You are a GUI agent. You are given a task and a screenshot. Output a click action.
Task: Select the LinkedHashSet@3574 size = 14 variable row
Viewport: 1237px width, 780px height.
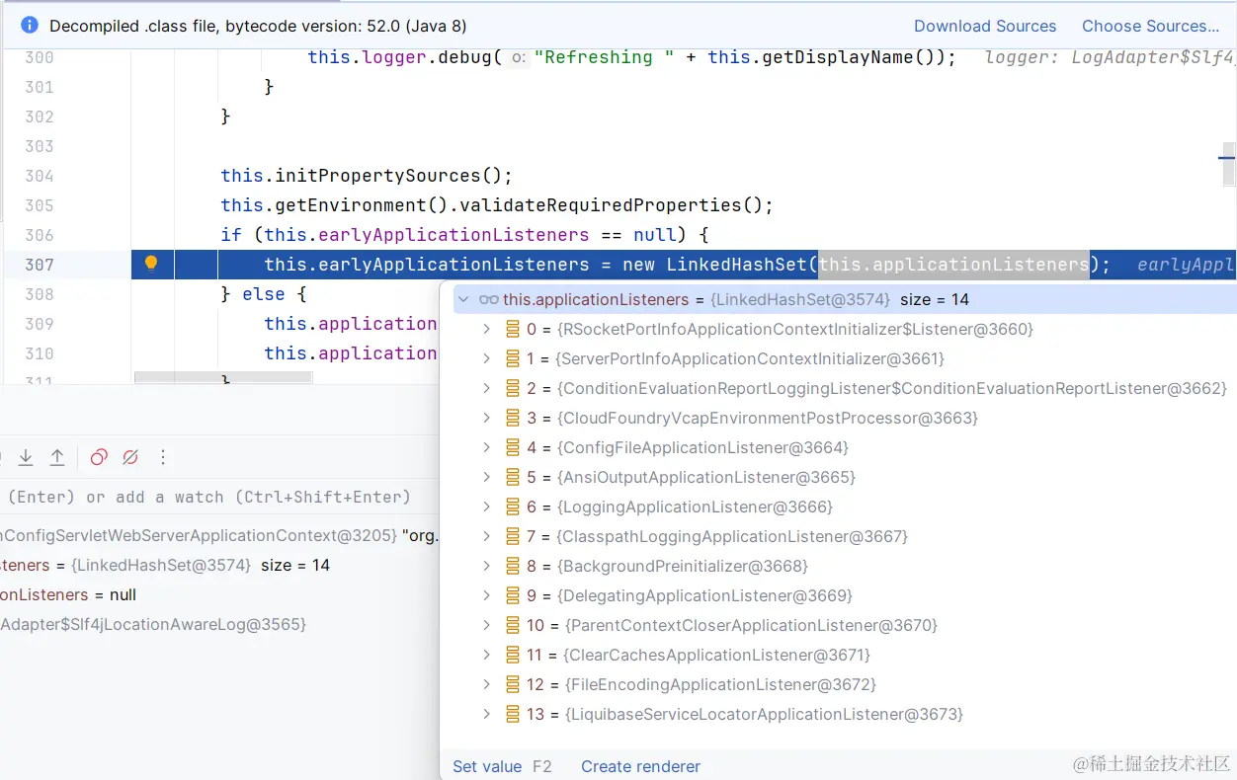click(217, 566)
